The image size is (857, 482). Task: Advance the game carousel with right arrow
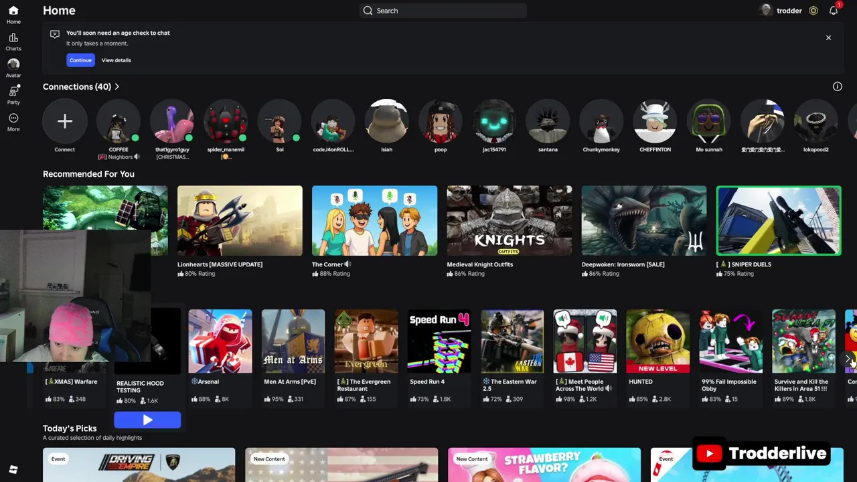point(848,359)
